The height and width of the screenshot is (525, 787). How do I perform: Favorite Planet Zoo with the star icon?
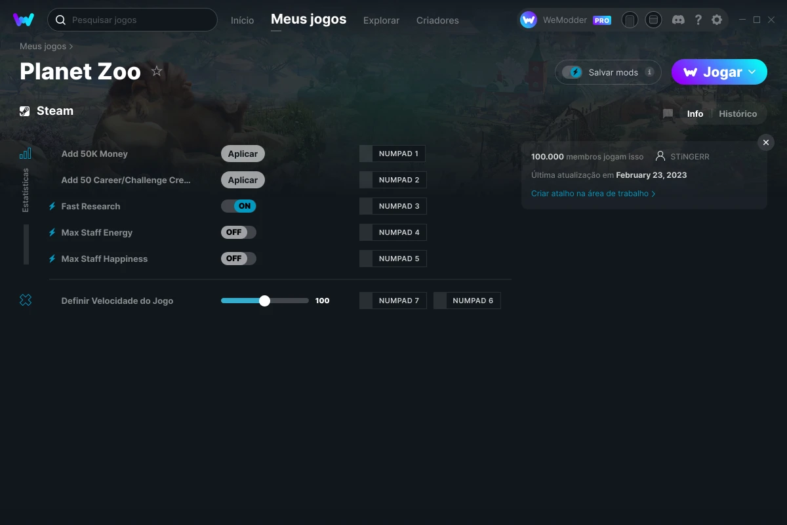[157, 71]
